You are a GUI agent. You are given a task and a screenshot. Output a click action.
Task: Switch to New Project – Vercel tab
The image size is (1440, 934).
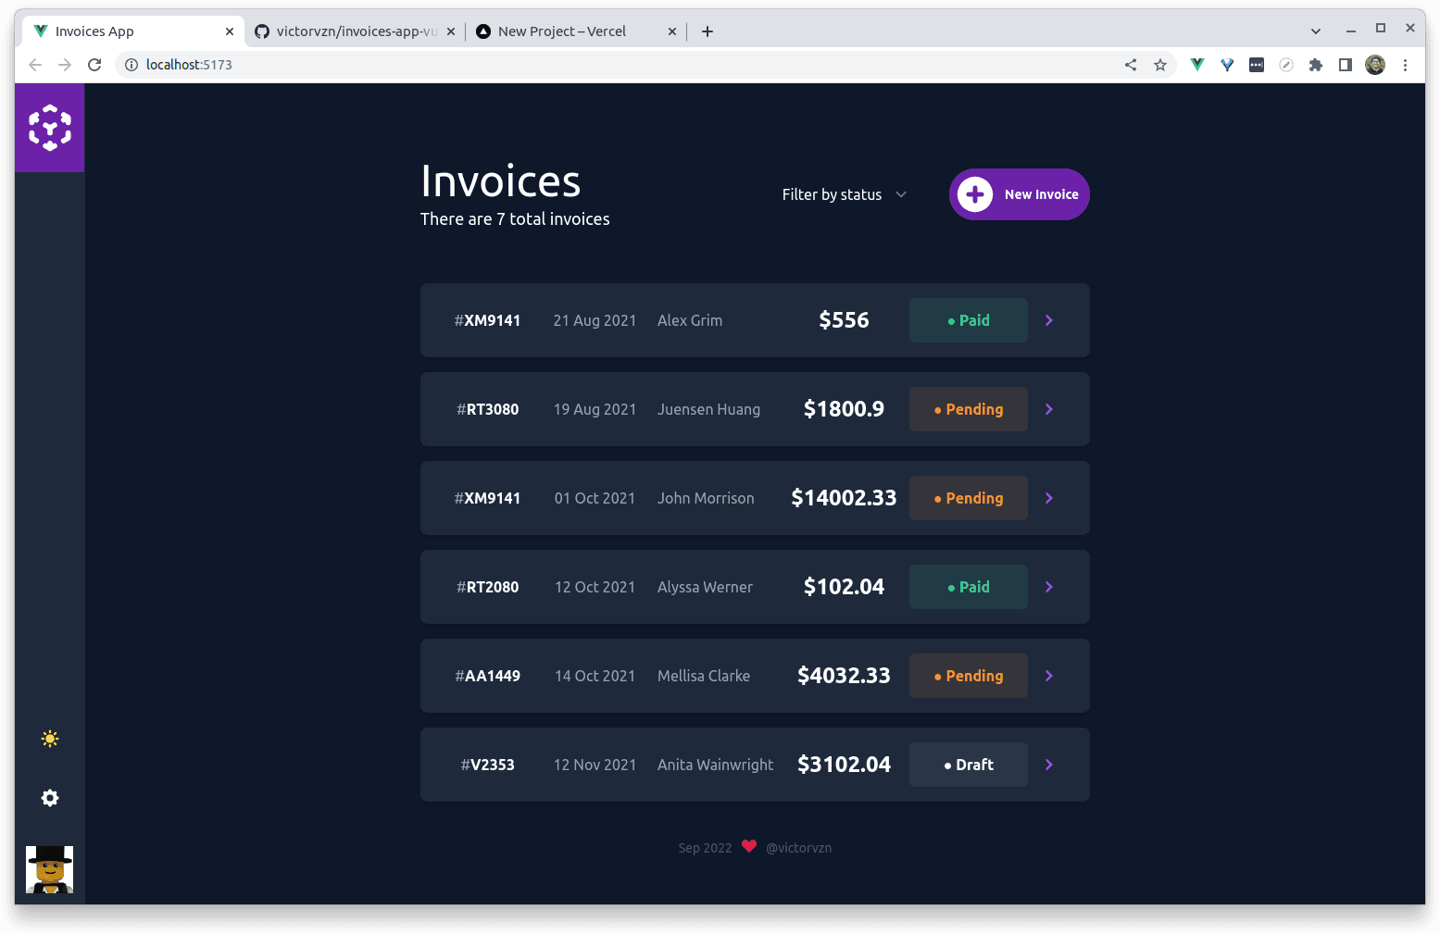(562, 31)
